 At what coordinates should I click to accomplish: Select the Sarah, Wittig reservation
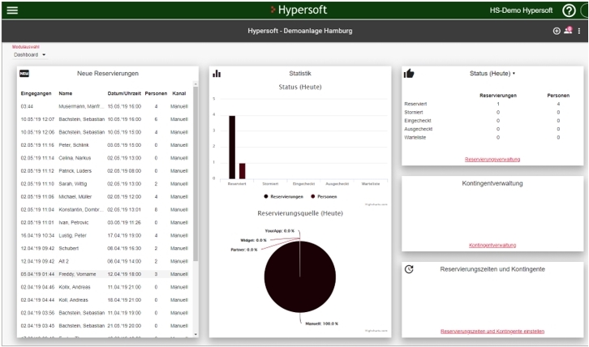tap(105, 184)
